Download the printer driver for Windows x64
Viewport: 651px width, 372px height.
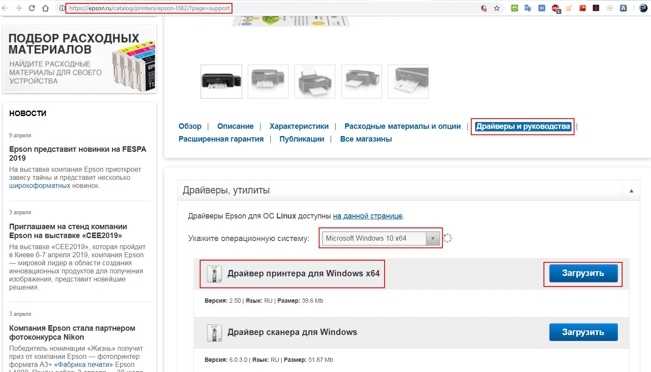[583, 273]
